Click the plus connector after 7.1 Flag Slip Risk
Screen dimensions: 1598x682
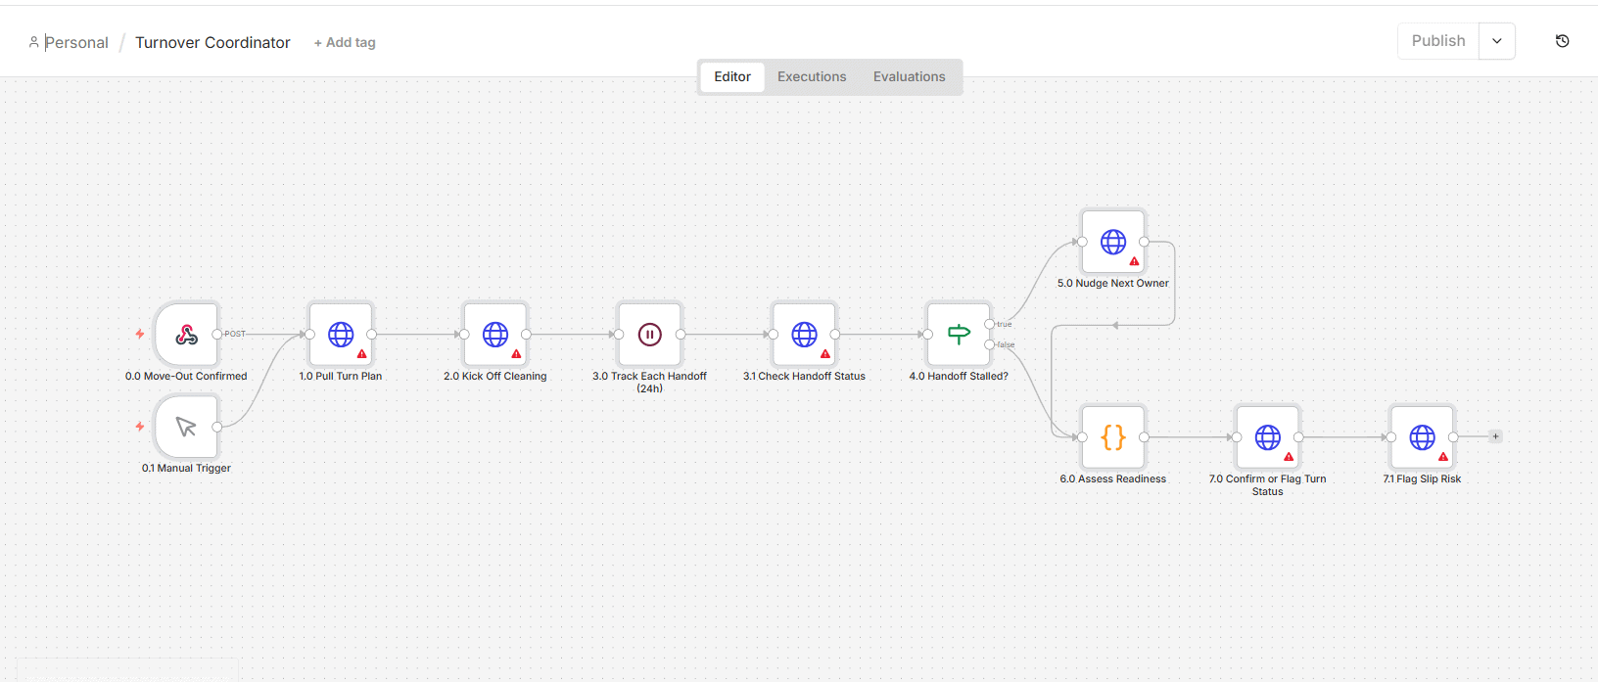coord(1495,436)
